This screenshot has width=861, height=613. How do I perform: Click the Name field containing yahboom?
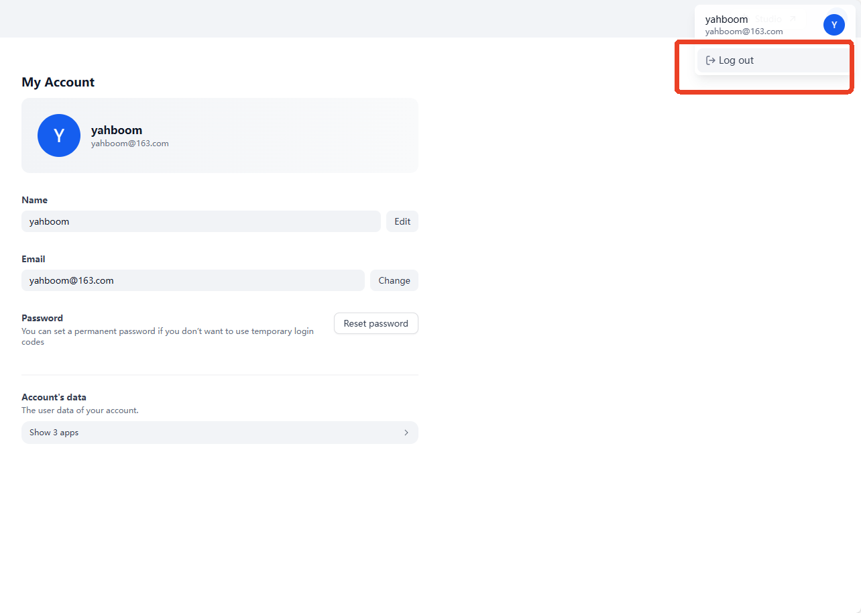coord(201,221)
